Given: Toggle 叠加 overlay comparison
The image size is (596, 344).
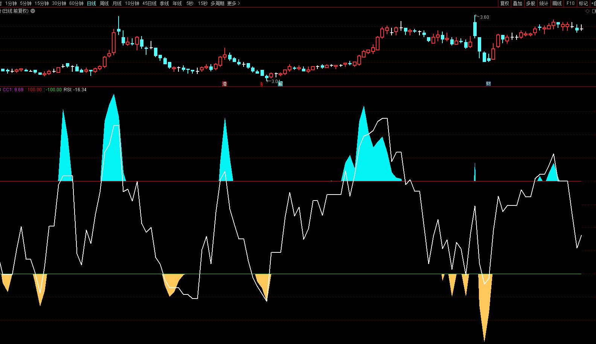Looking at the screenshot, I should pyautogui.click(x=518, y=3).
